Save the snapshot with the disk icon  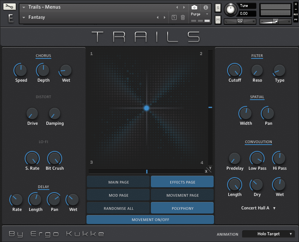(174, 17)
